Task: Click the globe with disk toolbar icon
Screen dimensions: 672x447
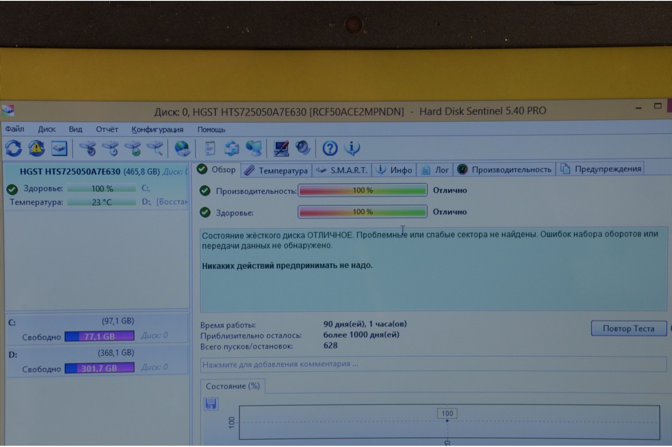Action: pyautogui.click(x=182, y=148)
